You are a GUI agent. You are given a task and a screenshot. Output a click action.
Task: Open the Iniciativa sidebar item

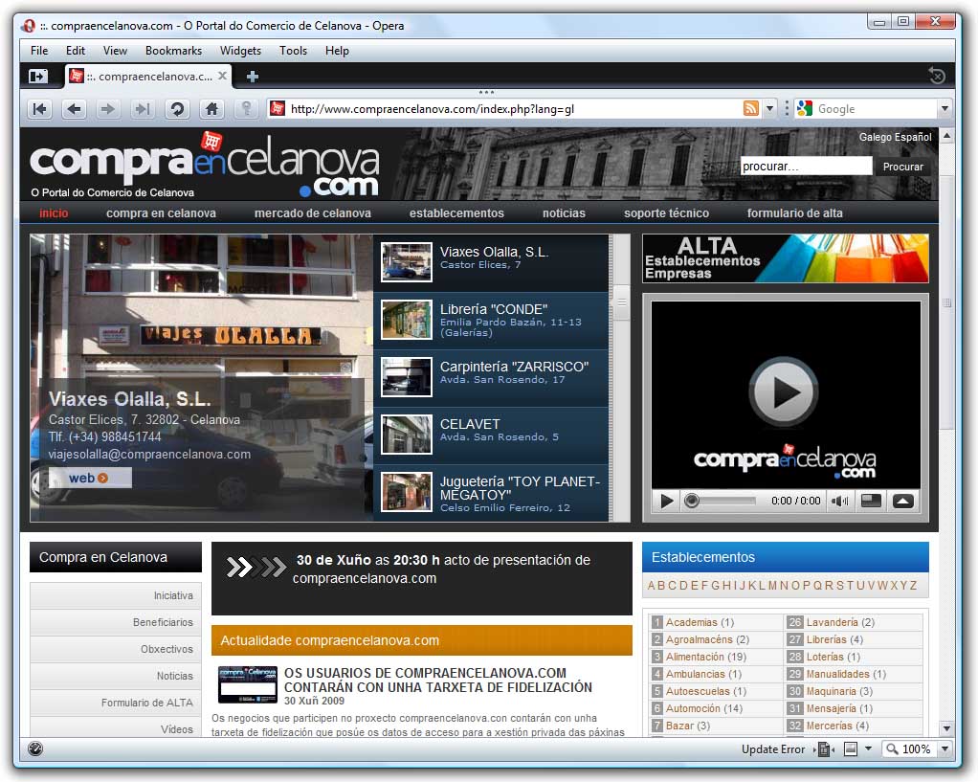point(116,595)
